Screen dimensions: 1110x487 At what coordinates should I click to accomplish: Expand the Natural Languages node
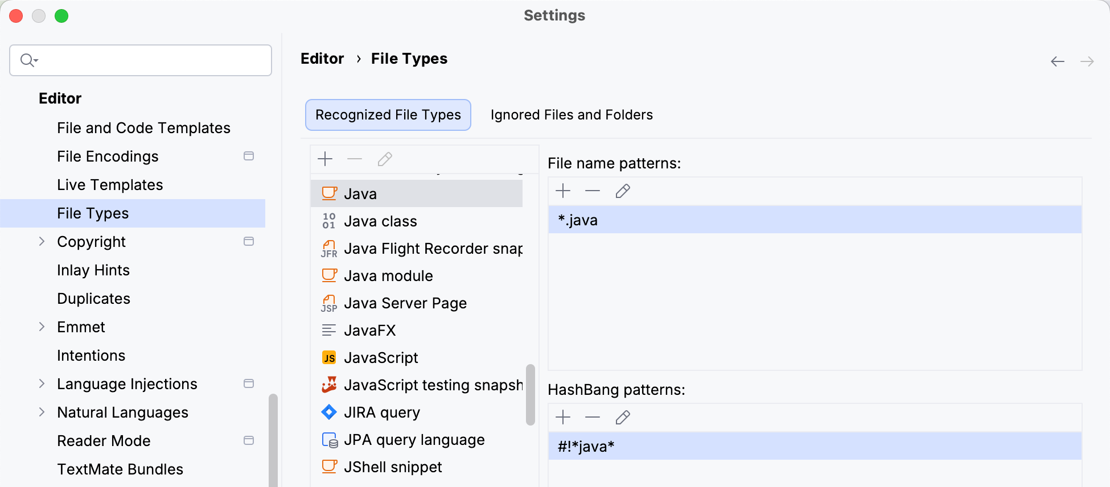click(x=42, y=412)
